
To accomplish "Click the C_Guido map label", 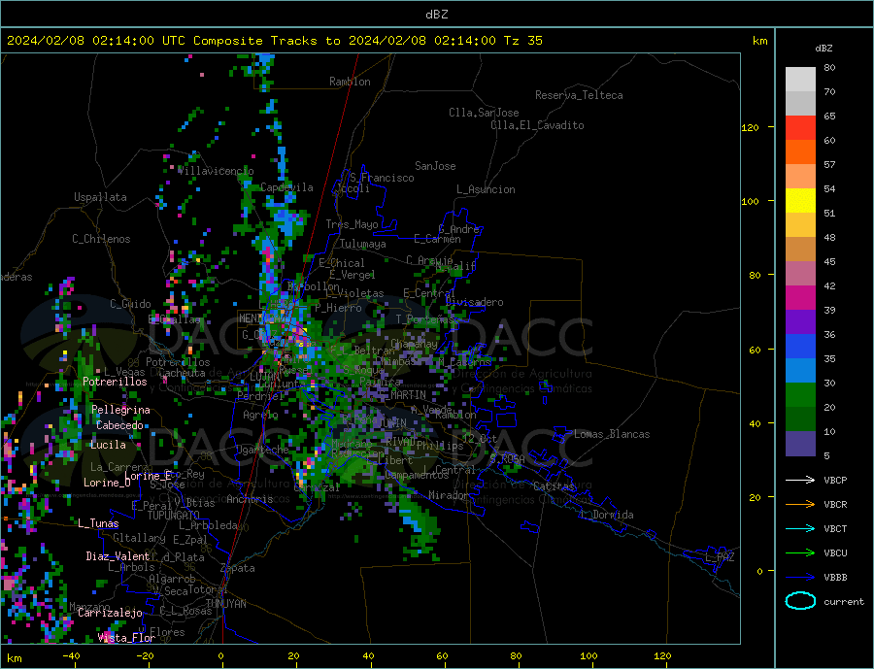I will click(x=130, y=304).
